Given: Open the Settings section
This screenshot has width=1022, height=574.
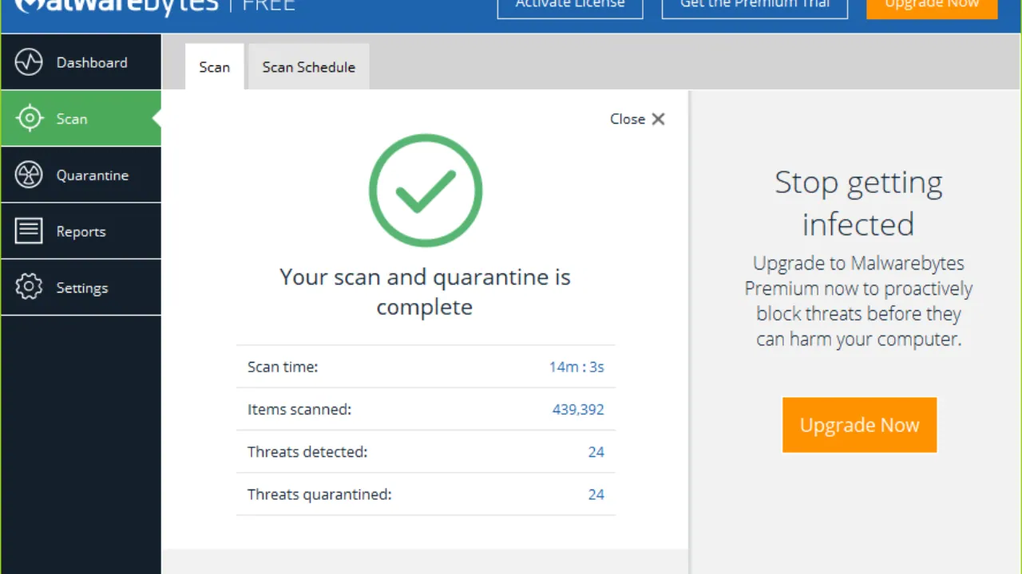Looking at the screenshot, I should (x=81, y=288).
